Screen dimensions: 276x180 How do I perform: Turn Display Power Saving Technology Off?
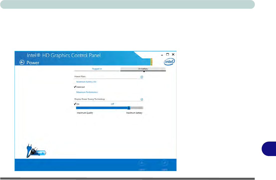112,104
